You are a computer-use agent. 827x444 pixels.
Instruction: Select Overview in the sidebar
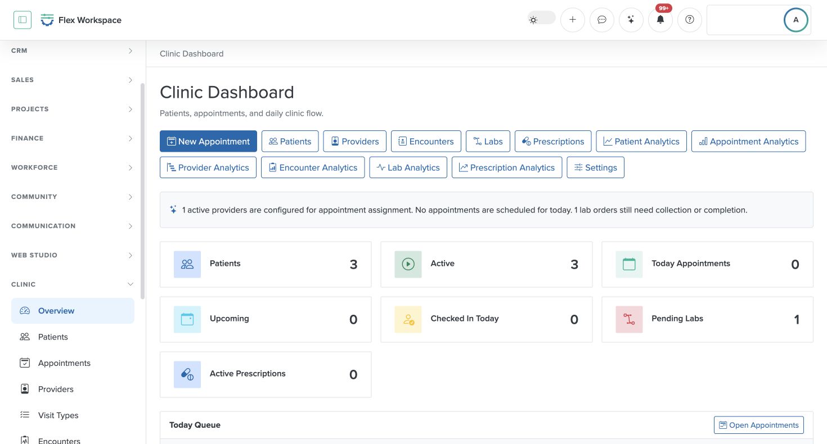pos(73,311)
